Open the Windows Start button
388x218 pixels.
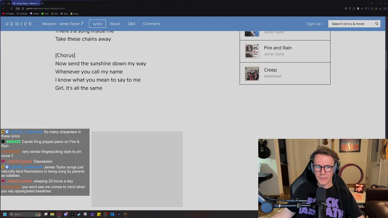click(5, 214)
